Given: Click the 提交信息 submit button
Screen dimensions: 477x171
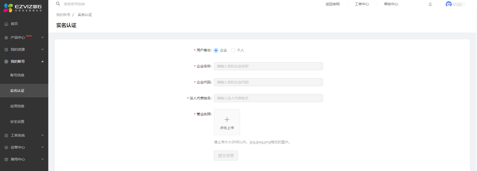Looking at the screenshot, I should click(226, 156).
